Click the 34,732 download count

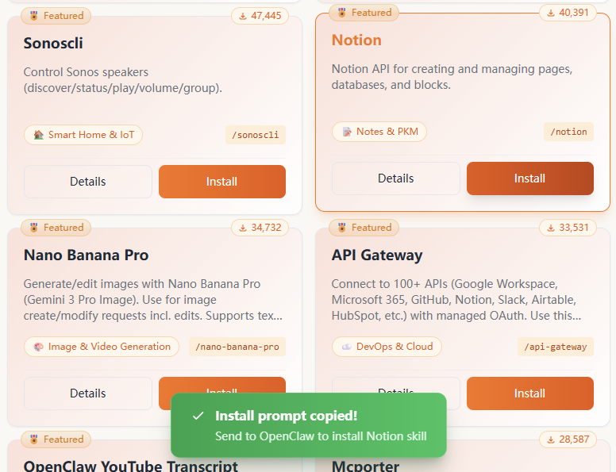(x=260, y=228)
